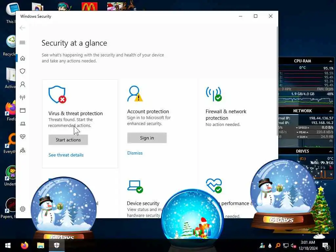Click the internal IP 192.168.16.2 value

322,123
